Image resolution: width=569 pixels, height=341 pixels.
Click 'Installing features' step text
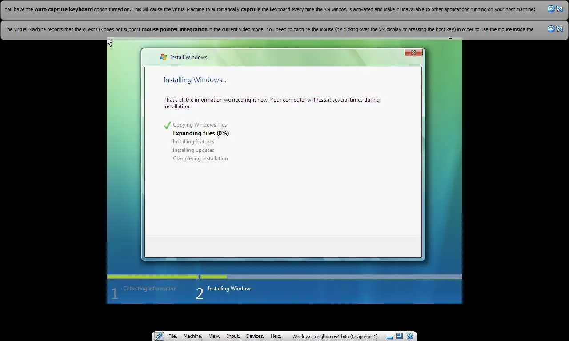(x=193, y=142)
